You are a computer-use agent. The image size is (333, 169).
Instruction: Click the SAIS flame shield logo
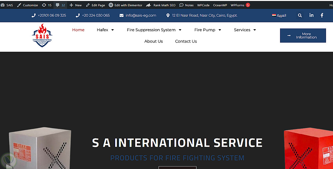point(42,36)
